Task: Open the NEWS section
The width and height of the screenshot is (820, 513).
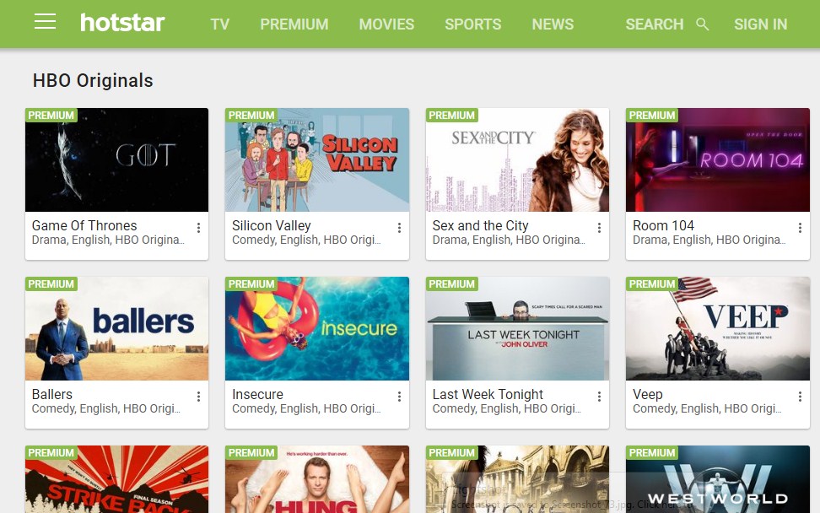Action: click(553, 24)
